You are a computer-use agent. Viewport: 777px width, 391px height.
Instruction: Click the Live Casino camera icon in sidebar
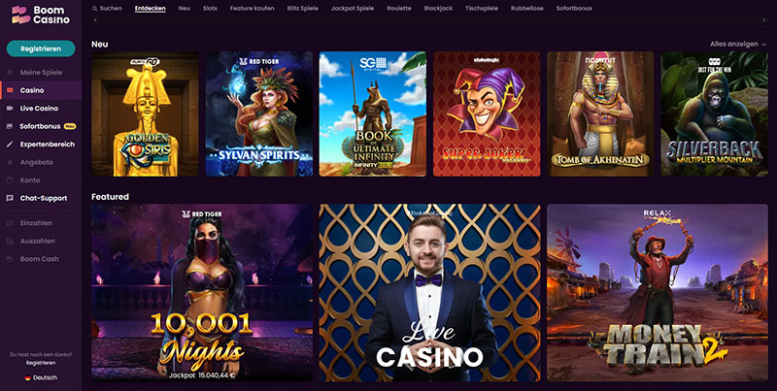click(10, 109)
